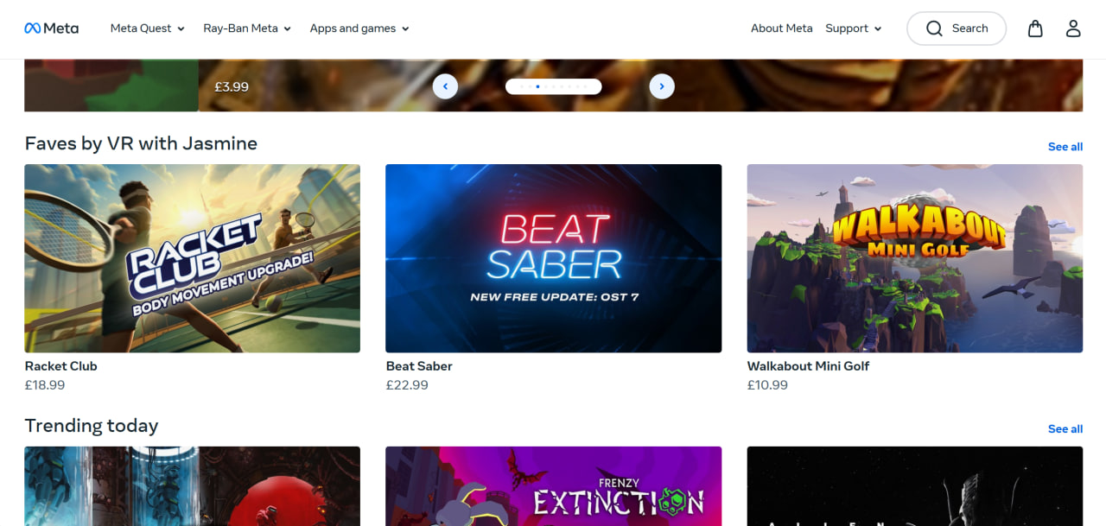Expand the Support menu
Image resolution: width=1106 pixels, height=526 pixels.
click(854, 29)
